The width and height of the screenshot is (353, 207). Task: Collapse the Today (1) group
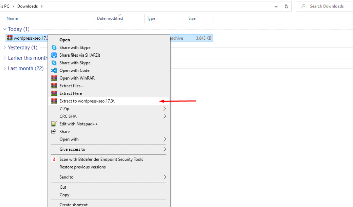coord(5,29)
